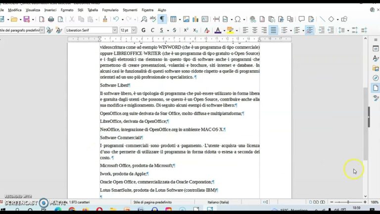
Task: Decrease the paragraph indent
Action: tap(331, 30)
